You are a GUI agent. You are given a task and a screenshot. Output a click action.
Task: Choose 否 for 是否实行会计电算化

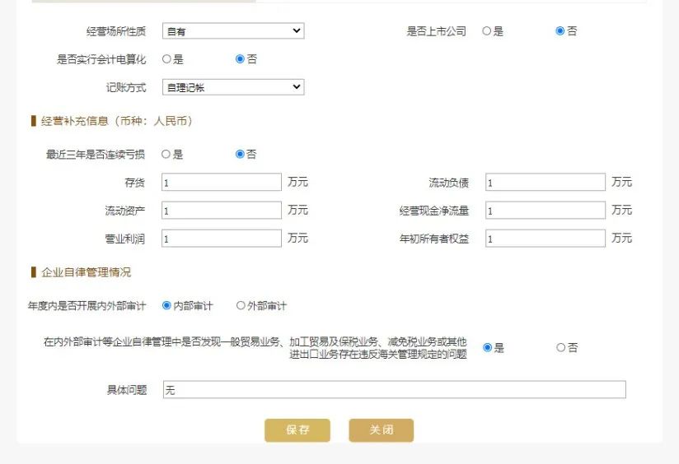pos(241,59)
